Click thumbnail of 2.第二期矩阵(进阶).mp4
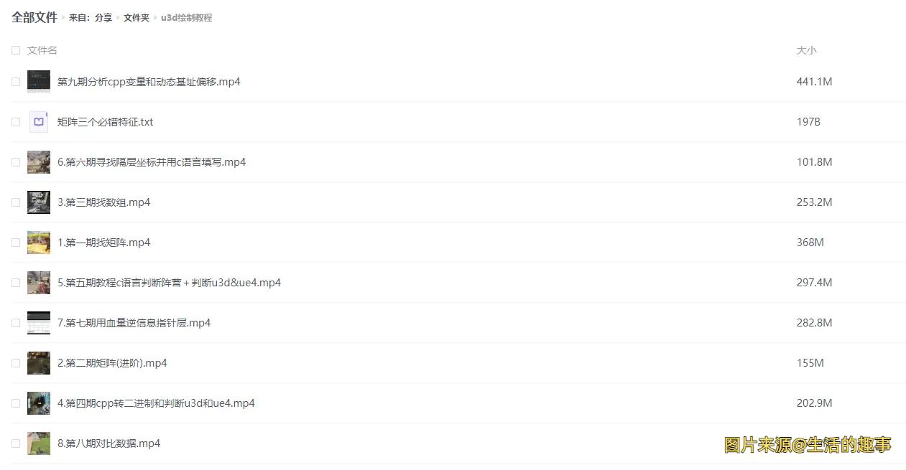Screen dimensions: 906x470 (39, 363)
